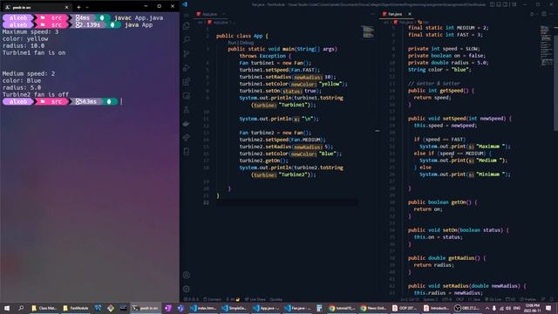Screen dimensions: 558x314
Task: Open the Testing flask view in VS Code
Action: pyautogui.click(x=186, y=110)
